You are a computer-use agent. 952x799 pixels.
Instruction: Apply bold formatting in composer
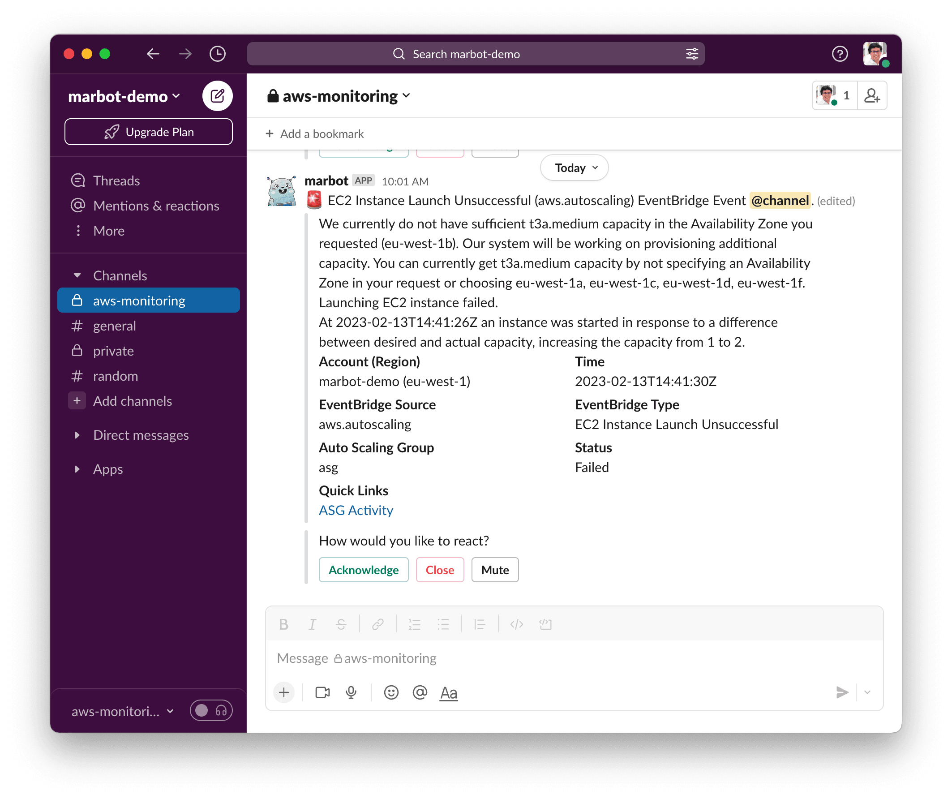[x=284, y=624]
